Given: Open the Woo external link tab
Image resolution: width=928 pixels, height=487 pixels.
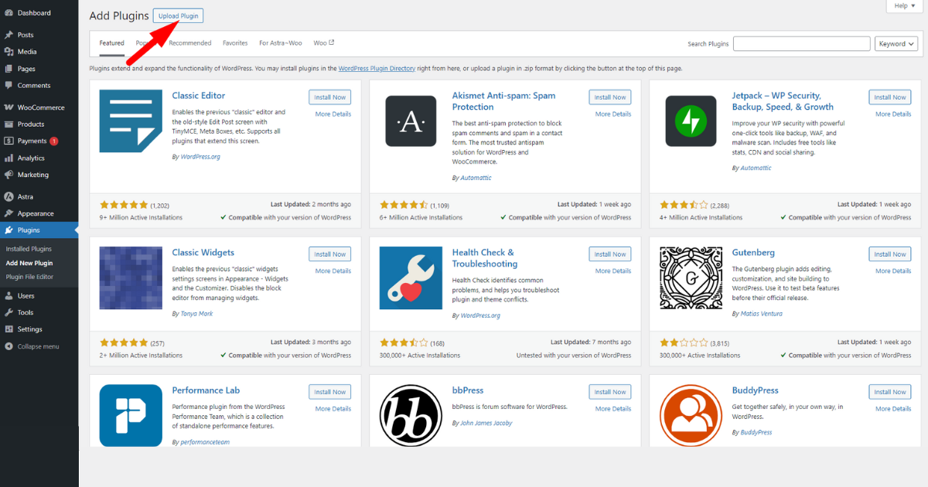Looking at the screenshot, I should click(x=324, y=43).
